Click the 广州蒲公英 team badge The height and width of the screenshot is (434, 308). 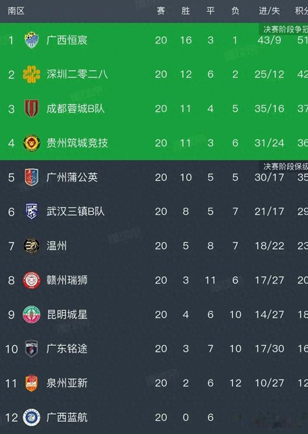tap(31, 177)
